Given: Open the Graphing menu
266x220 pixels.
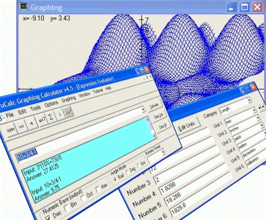Looking at the screenshot, I should (69, 99).
